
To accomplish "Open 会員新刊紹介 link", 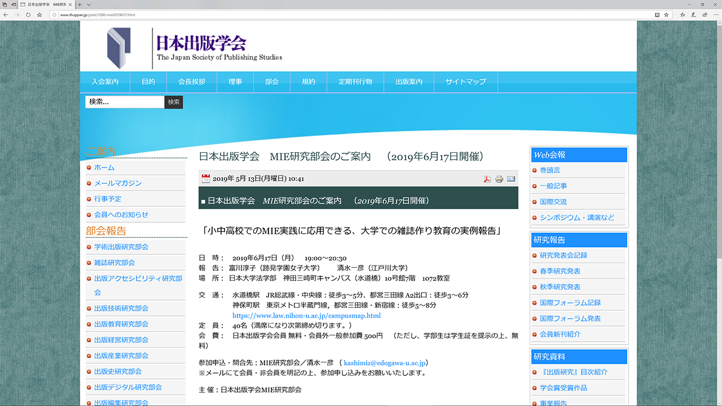I will click(560, 334).
